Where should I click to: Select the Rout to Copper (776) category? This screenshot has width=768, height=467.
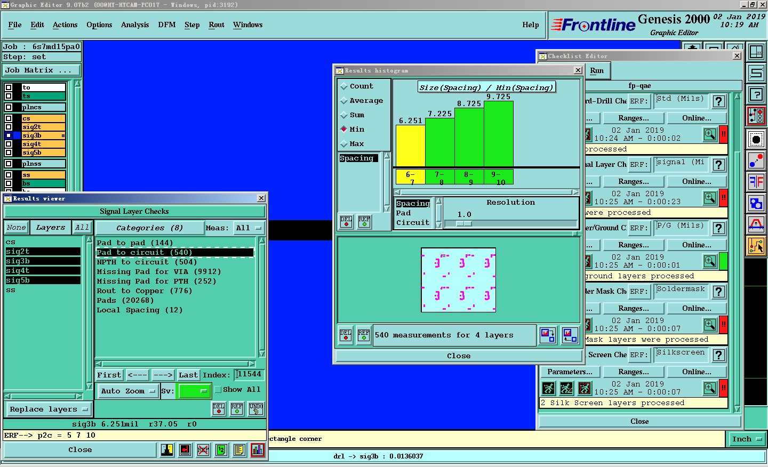click(144, 291)
